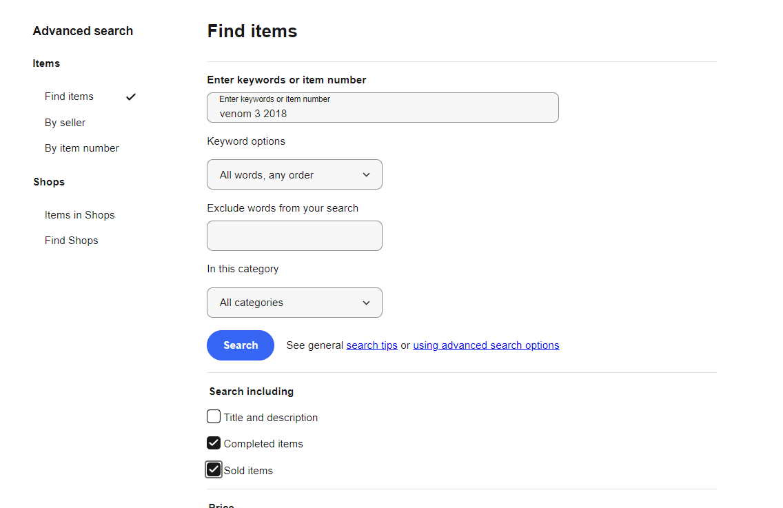Open the search tips link
The image size is (783, 508).
pyautogui.click(x=372, y=345)
